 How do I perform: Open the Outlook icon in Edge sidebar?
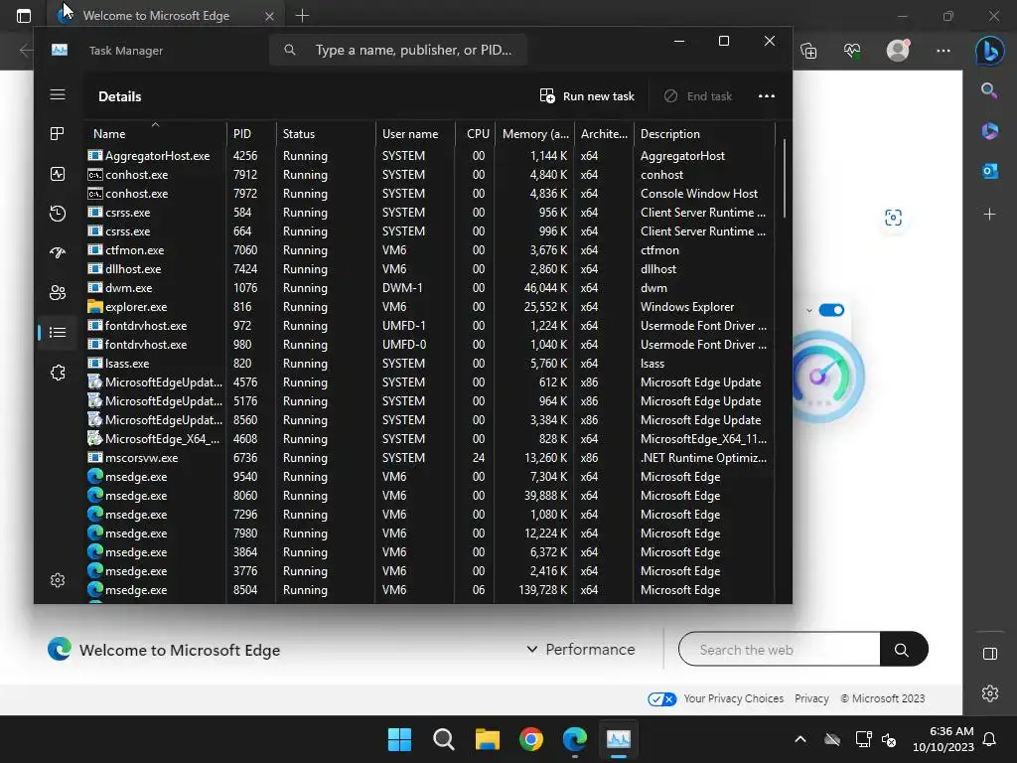tap(989, 171)
